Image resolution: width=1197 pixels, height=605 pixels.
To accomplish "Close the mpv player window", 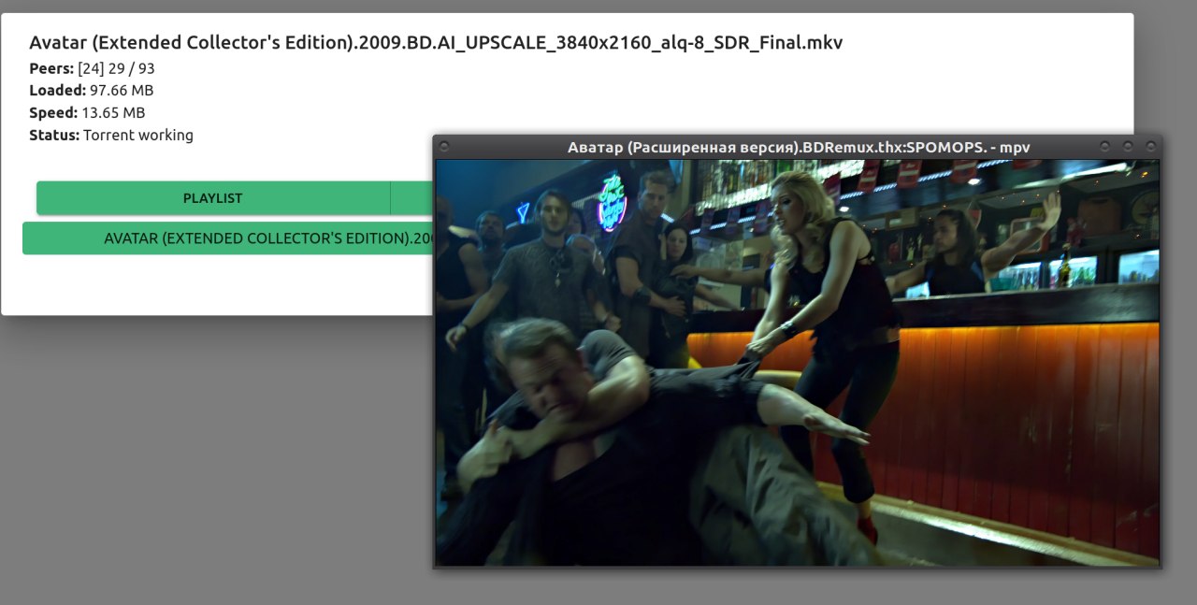I will tap(1150, 147).
